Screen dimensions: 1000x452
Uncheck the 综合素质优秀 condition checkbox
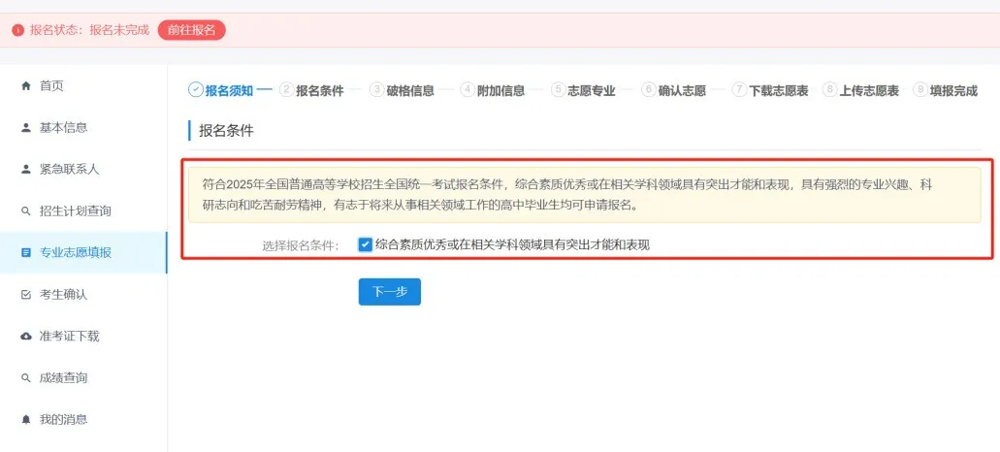(x=366, y=244)
